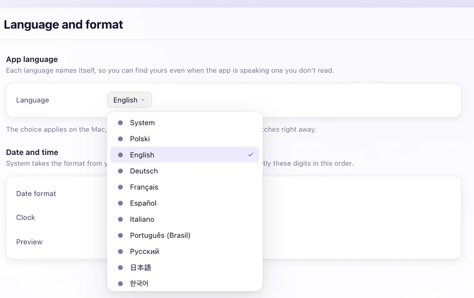The image size is (474, 298).
Task: Click the bullet dot beside Italiano
Action: click(120, 219)
